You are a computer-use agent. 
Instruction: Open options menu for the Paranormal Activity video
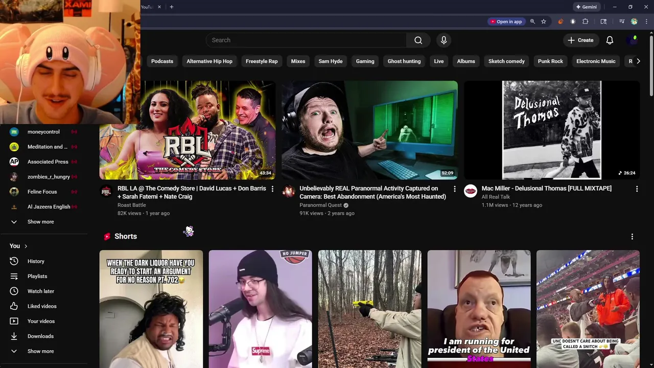click(455, 189)
